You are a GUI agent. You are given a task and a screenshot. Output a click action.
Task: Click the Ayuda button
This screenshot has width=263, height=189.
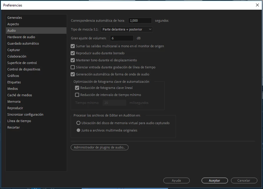tap(177, 180)
